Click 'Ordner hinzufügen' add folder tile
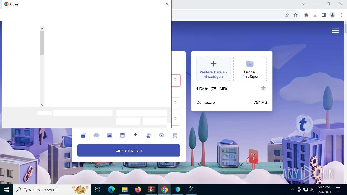This screenshot has width=347, height=195. pyautogui.click(x=250, y=69)
